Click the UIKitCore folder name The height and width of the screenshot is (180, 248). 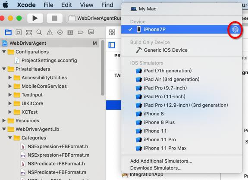32,103
